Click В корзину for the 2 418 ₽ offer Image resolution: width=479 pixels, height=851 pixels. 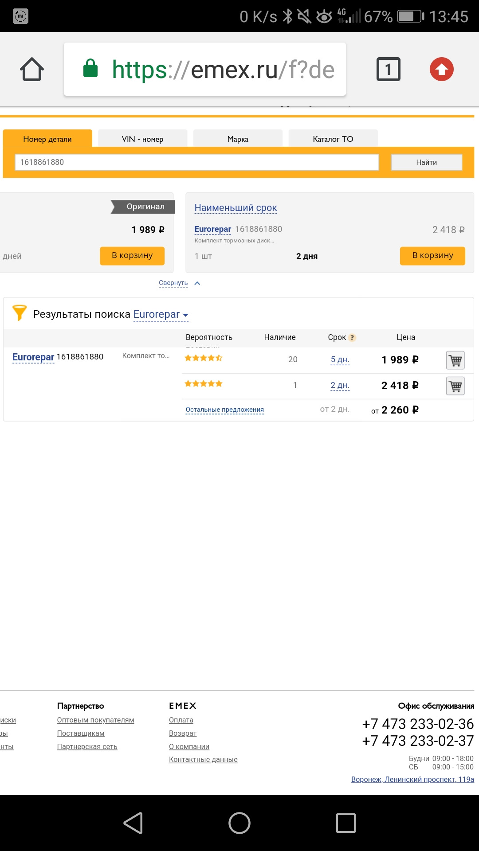click(x=432, y=256)
